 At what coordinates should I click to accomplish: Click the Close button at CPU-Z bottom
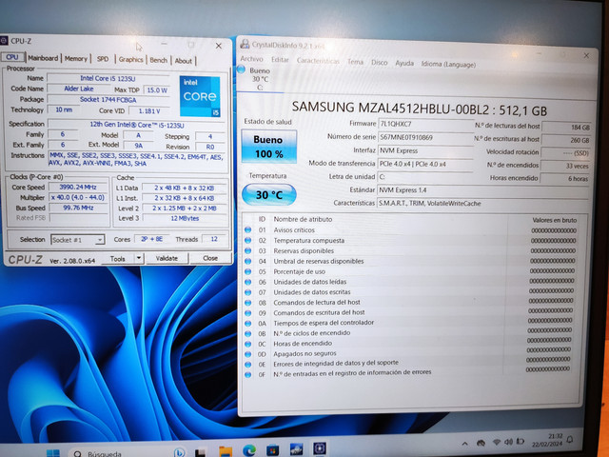pos(210,258)
